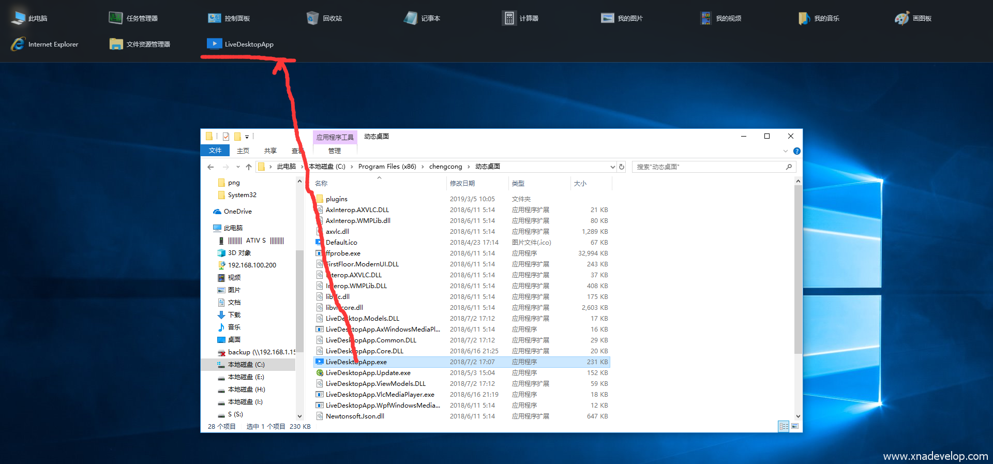Open the Recycle Bin (回收站) icon
The image size is (993, 464).
click(312, 18)
